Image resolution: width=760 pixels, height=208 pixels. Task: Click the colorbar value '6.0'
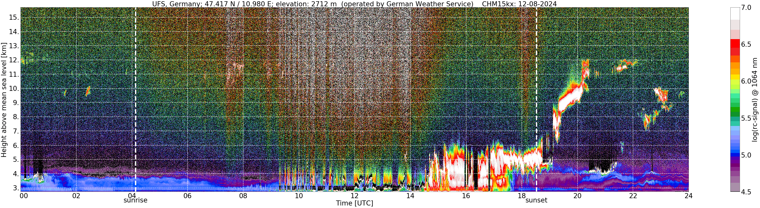(x=746, y=82)
